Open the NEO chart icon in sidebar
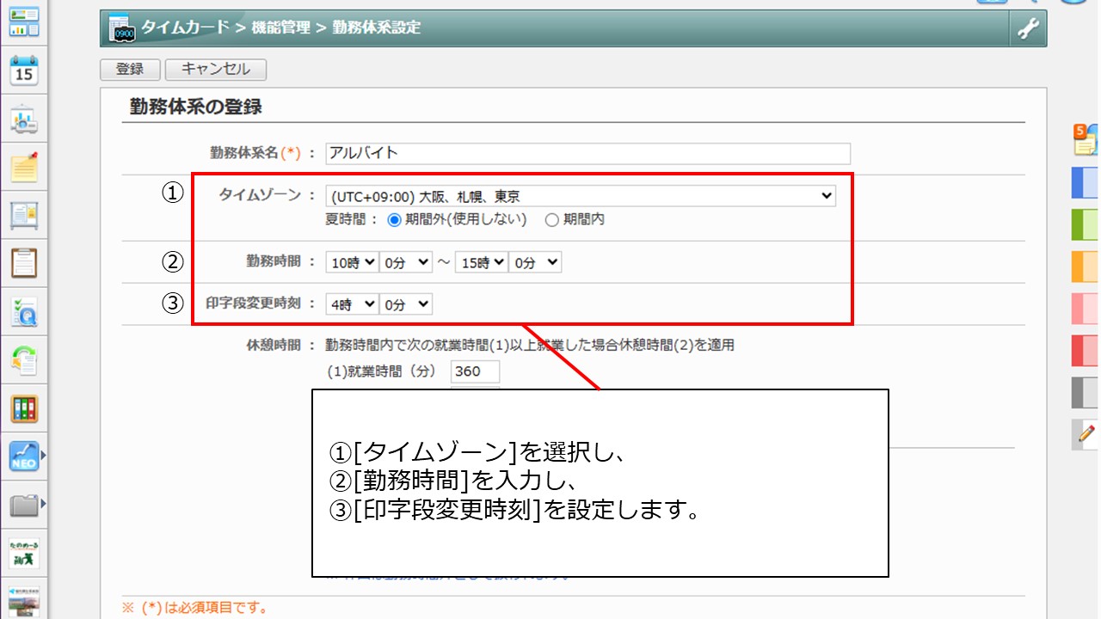This screenshot has width=1101, height=619. tap(24, 457)
